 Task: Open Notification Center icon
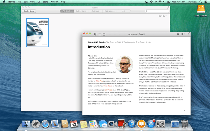205,2
